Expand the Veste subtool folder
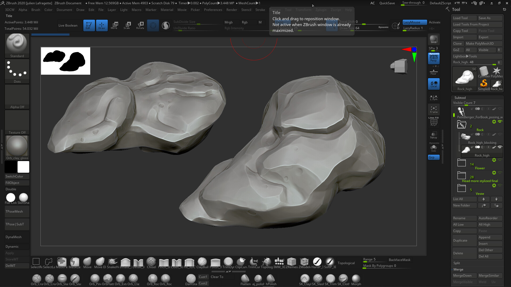This screenshot has height=287, width=511. click(x=461, y=188)
